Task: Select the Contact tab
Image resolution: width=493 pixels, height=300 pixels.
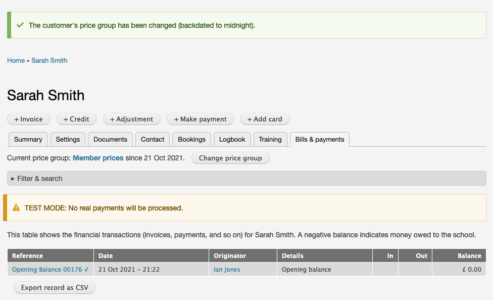Action: pos(153,140)
